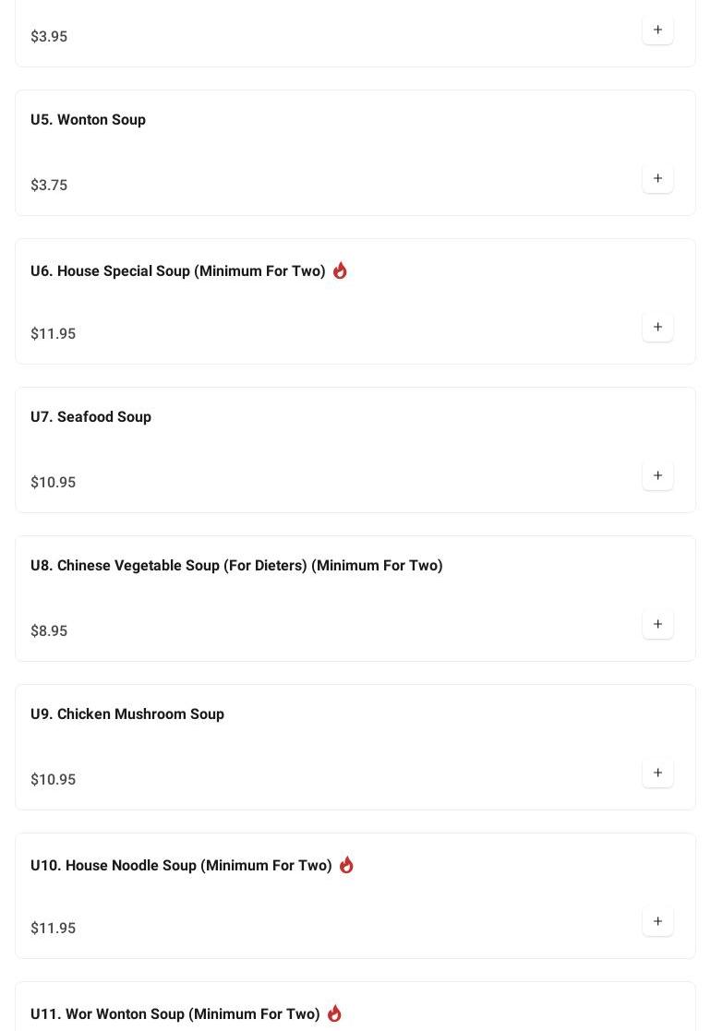Click spicy flame icon on U6
Viewport: 711px width, 1031px height.
coord(340,270)
